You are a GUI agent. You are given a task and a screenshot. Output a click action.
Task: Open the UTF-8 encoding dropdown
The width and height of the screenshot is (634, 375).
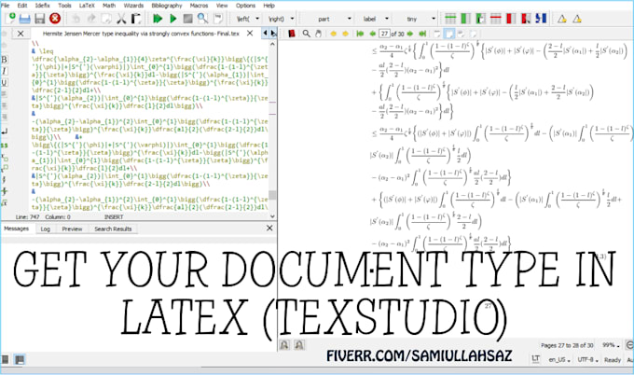click(x=587, y=359)
